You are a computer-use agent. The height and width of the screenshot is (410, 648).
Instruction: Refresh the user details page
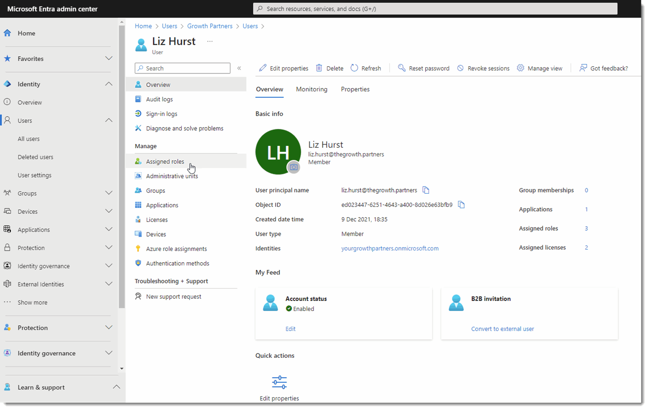pos(366,68)
